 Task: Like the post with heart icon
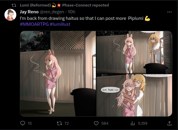point(96,123)
